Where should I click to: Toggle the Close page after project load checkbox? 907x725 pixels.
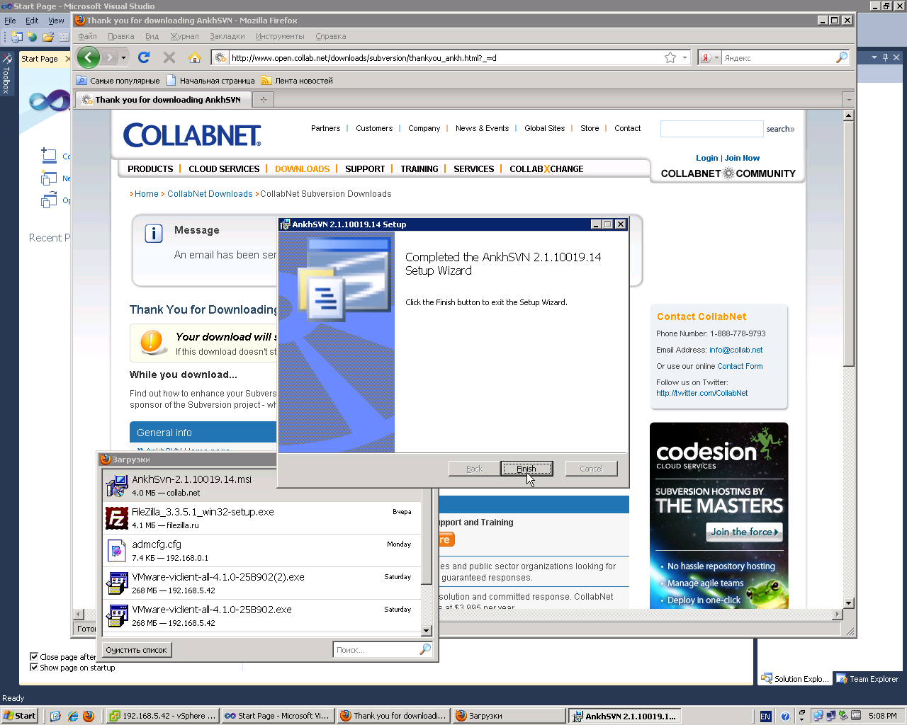pos(34,656)
